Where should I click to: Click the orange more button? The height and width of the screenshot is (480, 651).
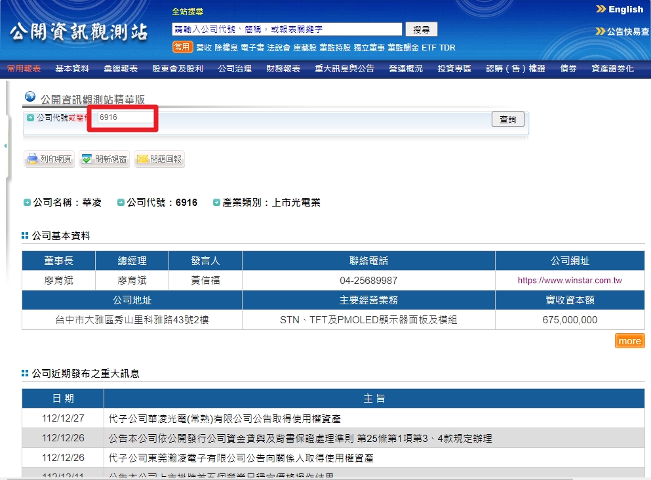(x=630, y=341)
